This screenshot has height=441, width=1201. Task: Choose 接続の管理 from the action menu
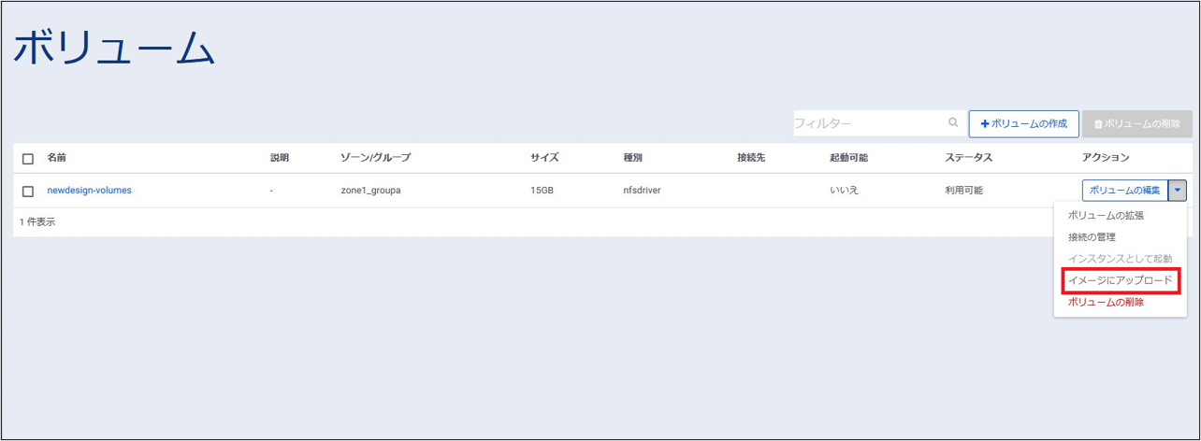coord(1092,237)
